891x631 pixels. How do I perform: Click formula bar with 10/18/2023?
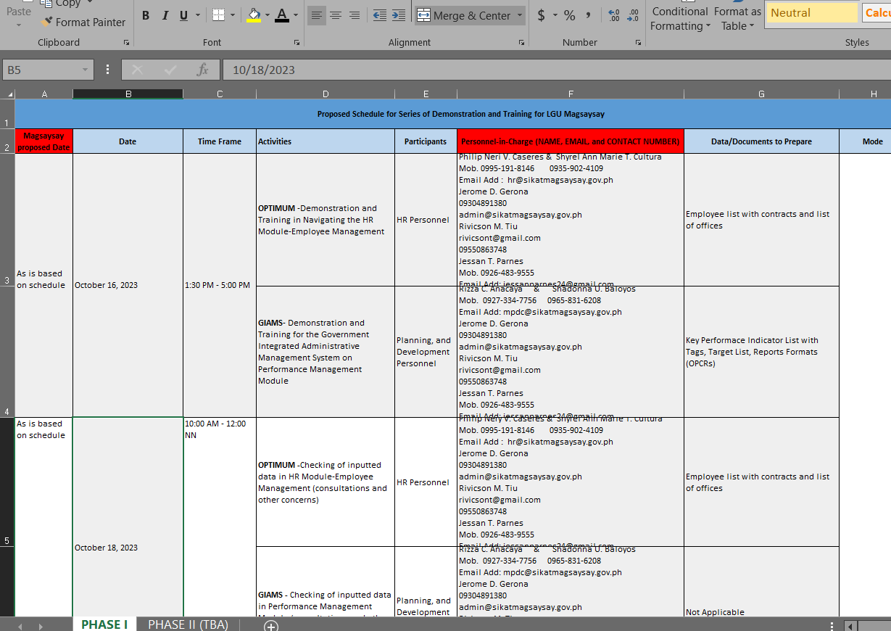click(555, 70)
